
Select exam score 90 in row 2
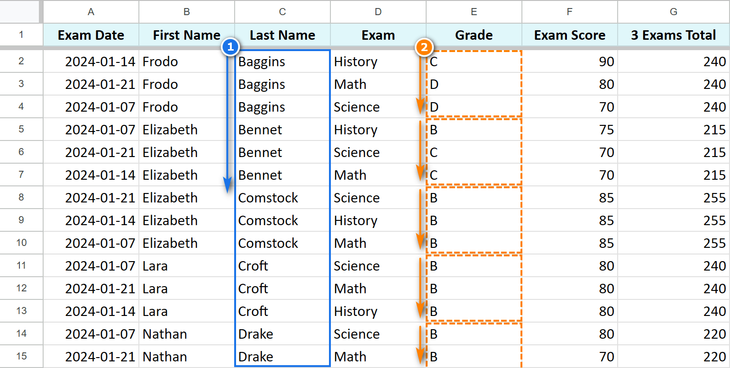coord(570,61)
